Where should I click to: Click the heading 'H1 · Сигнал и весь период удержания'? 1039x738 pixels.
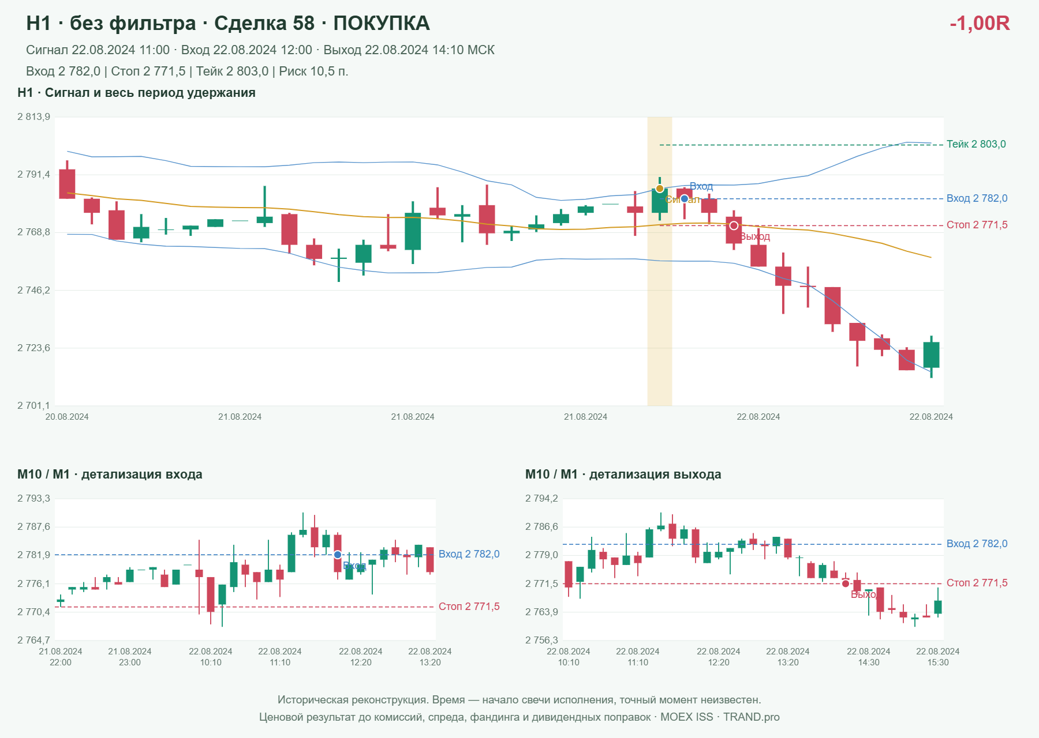136,93
